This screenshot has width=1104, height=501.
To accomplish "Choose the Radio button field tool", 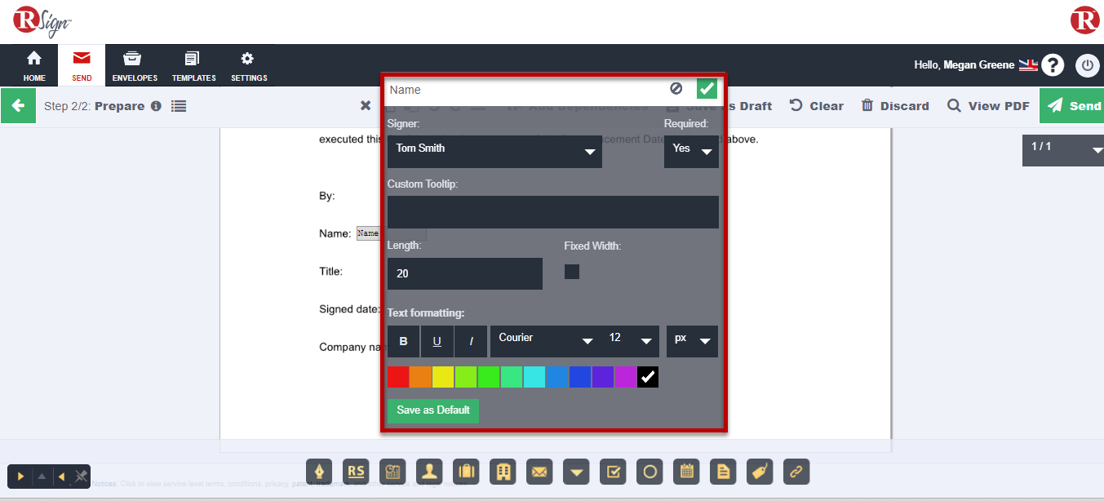I will [650, 472].
